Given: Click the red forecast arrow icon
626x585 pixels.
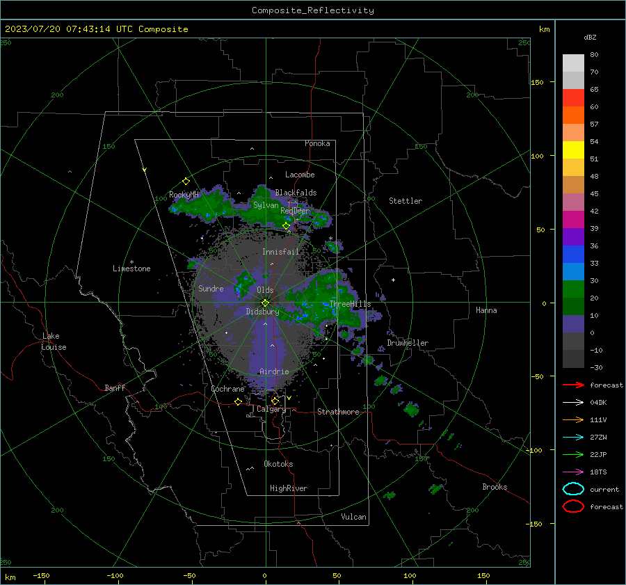Looking at the screenshot, I should (573, 385).
